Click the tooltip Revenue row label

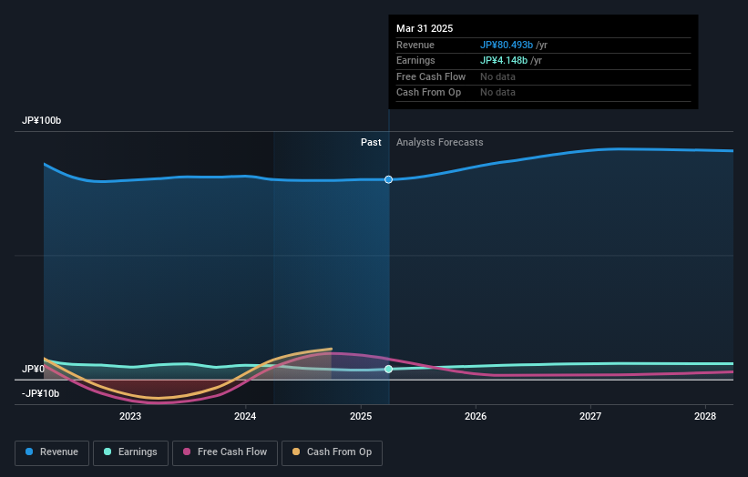pos(415,45)
